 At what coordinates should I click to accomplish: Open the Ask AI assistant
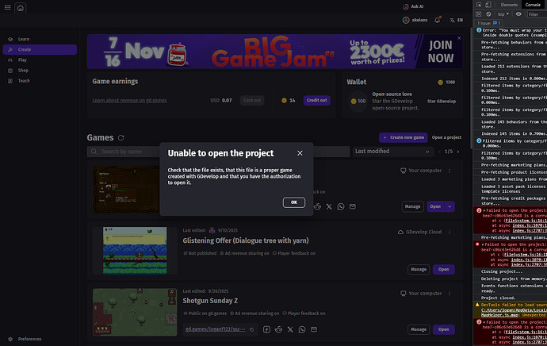coord(413,6)
